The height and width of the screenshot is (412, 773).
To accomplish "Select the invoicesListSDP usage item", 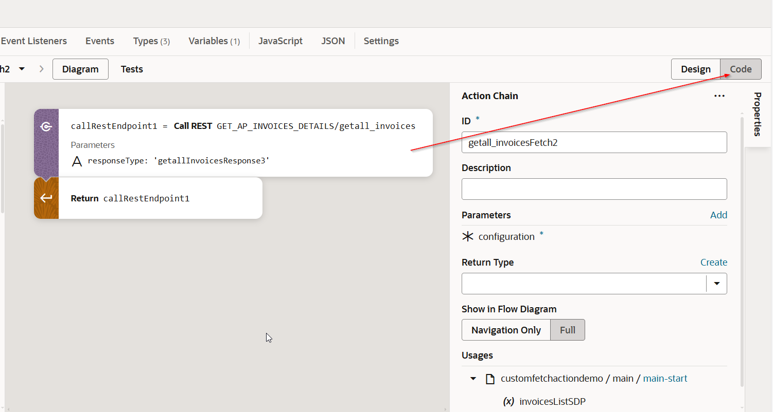I will coord(553,401).
